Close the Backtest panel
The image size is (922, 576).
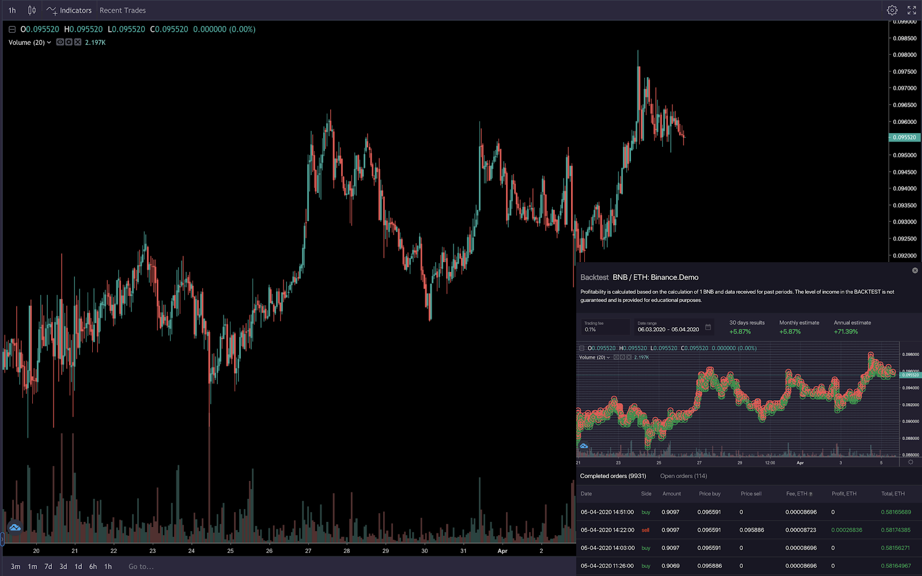click(x=915, y=270)
